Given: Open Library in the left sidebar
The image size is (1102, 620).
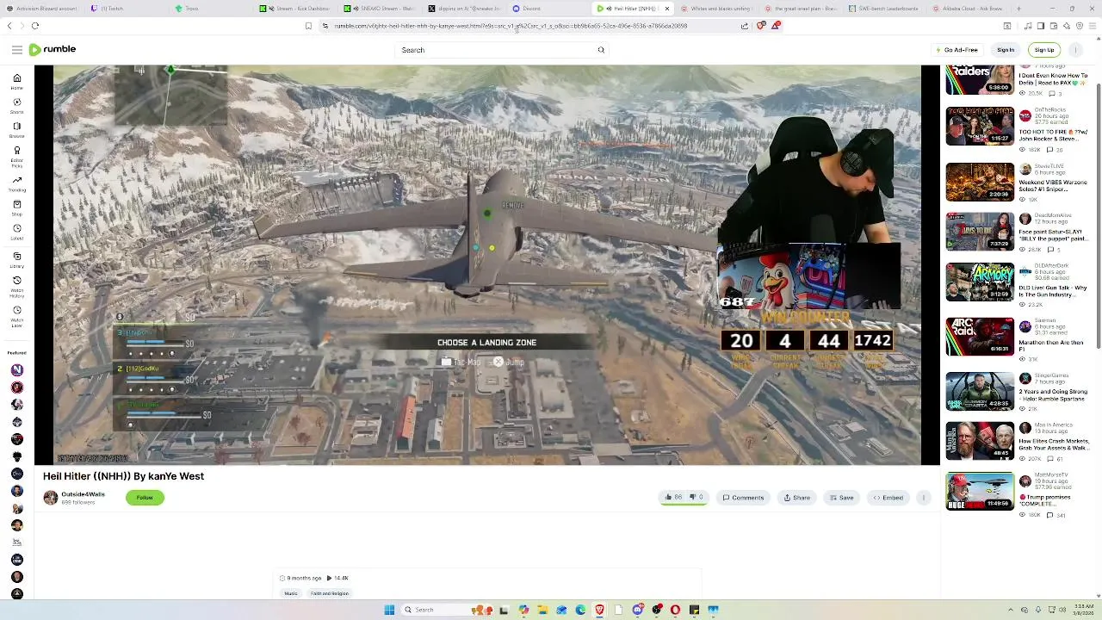Looking at the screenshot, I should [x=16, y=259].
